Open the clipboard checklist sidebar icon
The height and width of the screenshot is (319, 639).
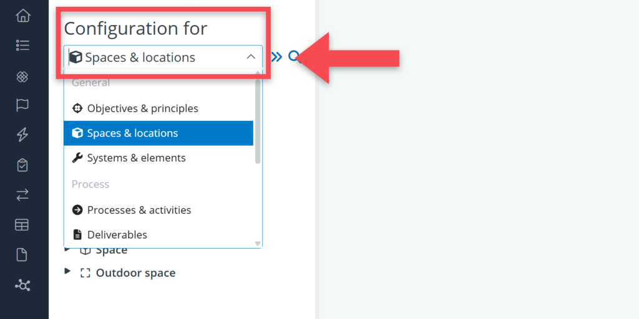tap(22, 165)
